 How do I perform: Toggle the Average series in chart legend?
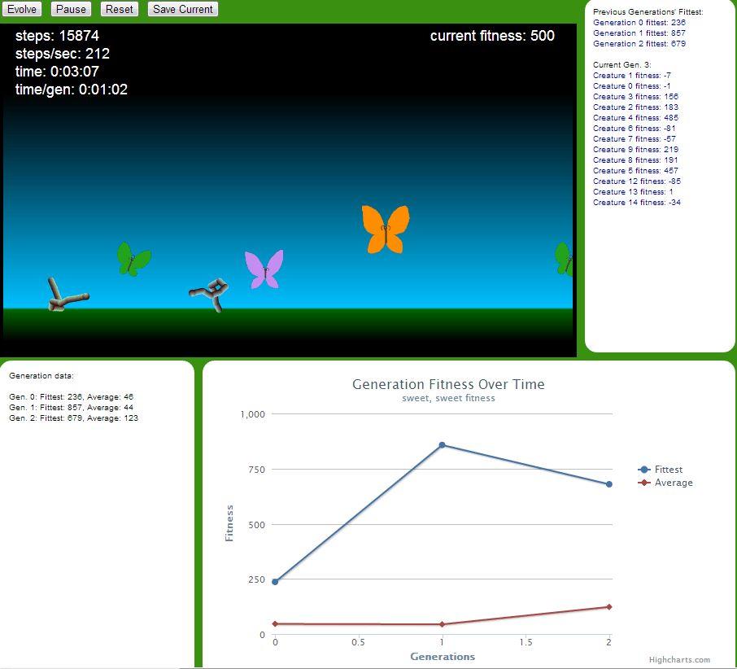click(x=665, y=483)
